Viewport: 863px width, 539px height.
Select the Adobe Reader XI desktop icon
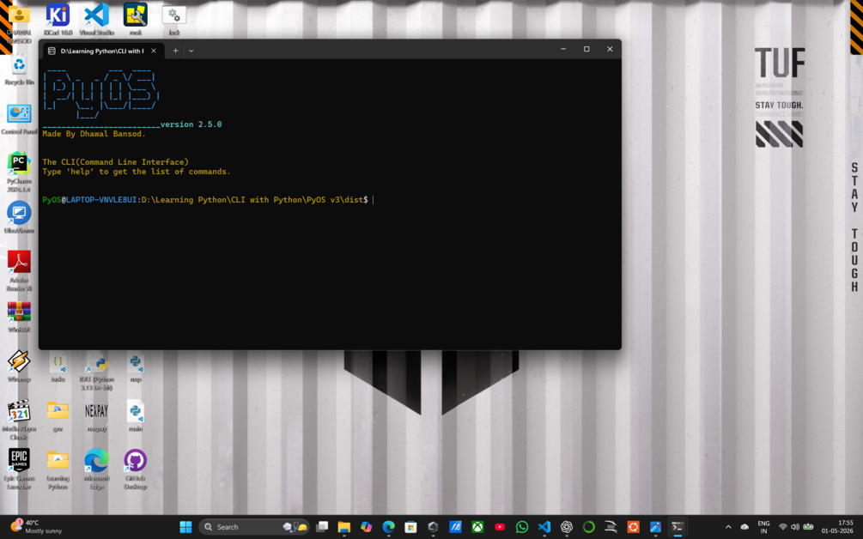pos(19,270)
